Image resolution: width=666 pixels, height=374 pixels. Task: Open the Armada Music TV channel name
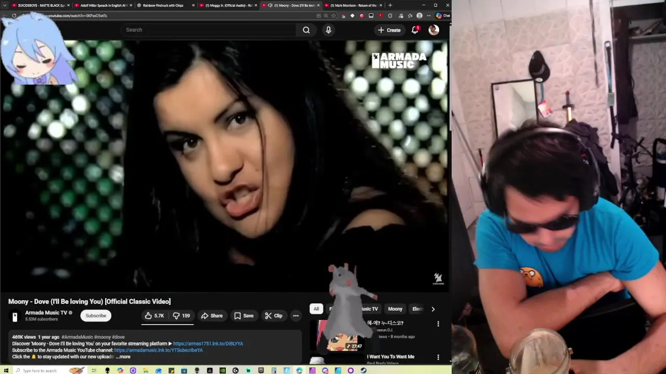coord(46,313)
